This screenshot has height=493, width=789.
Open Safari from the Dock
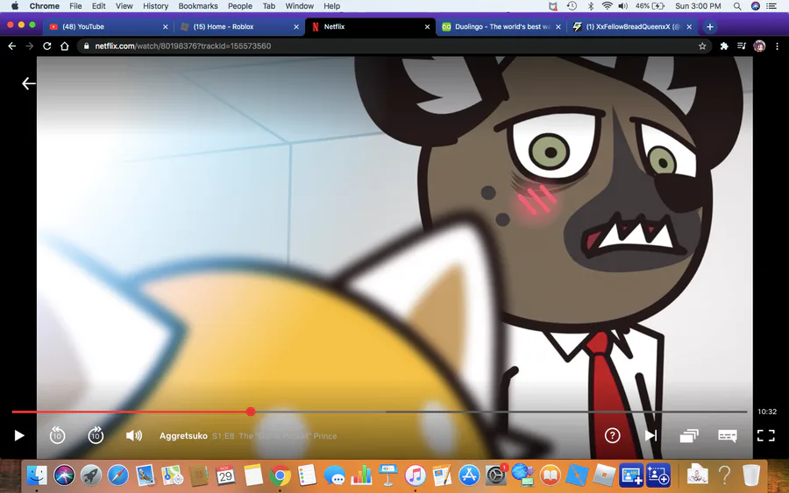(117, 475)
